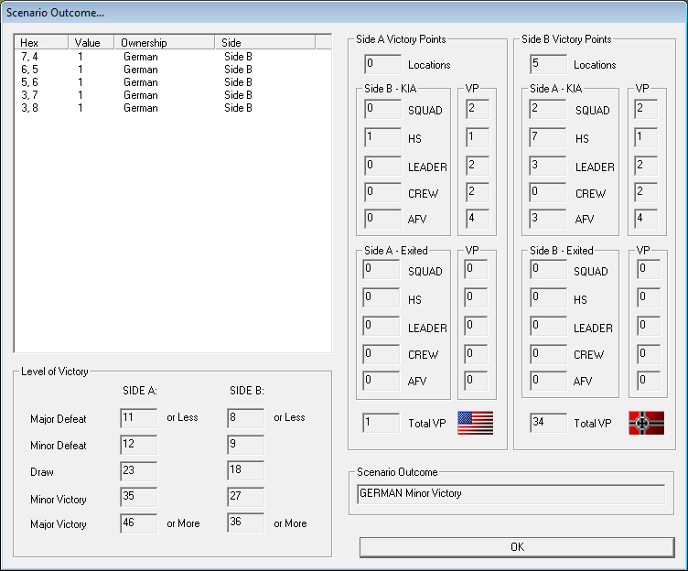Click Side B Minor Defeat field showing 9
Screen dimensions: 688x571
pyautogui.click(x=246, y=445)
